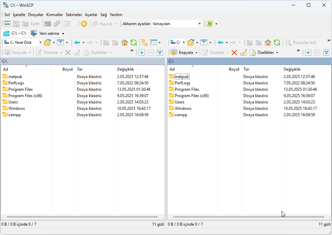Switch to the 'C:\ – C:\' tab
The image size is (332, 235).
[15, 33]
